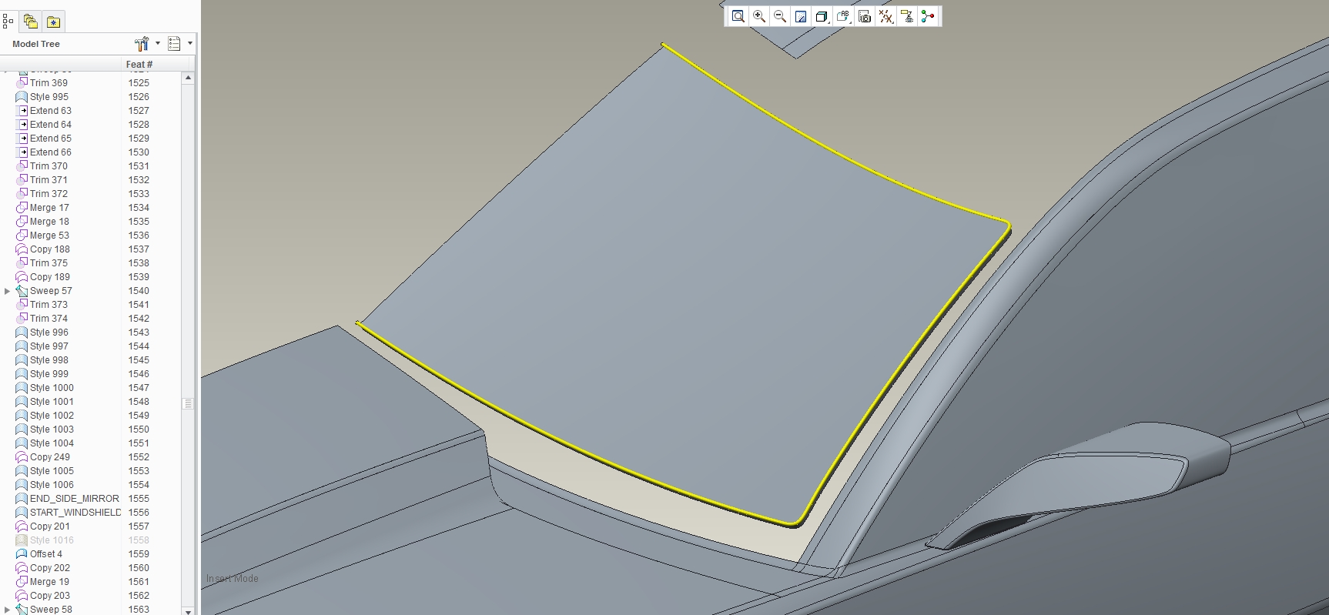Click feature number 1556 cell
The width and height of the screenshot is (1329, 615).
(139, 513)
